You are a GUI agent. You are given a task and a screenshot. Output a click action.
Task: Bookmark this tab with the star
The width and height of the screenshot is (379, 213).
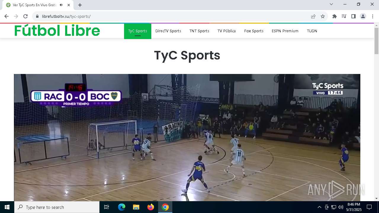pyautogui.click(x=323, y=16)
